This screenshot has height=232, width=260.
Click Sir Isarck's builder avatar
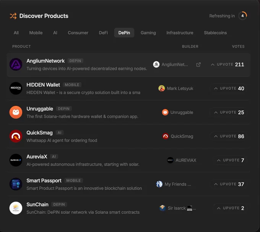162,208
